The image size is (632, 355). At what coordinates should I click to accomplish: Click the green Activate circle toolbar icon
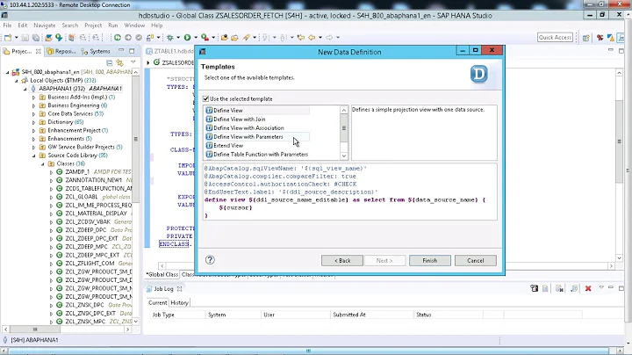click(x=118, y=38)
